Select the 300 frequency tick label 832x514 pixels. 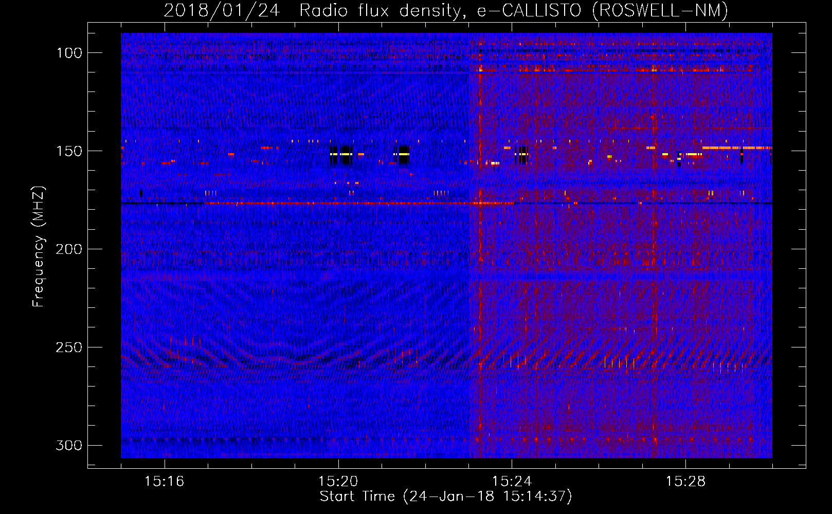(x=69, y=445)
